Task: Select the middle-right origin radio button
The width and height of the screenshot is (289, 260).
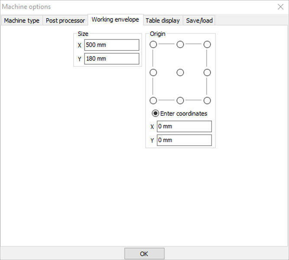Action: pos(207,72)
